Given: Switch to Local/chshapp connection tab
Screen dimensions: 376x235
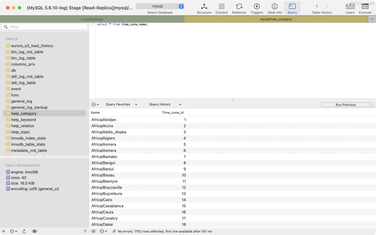Looking at the screenshot, I should [x=92, y=19].
